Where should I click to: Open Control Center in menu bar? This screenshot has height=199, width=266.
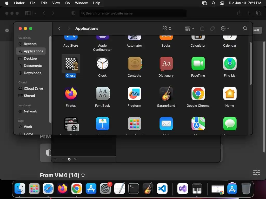222,3
